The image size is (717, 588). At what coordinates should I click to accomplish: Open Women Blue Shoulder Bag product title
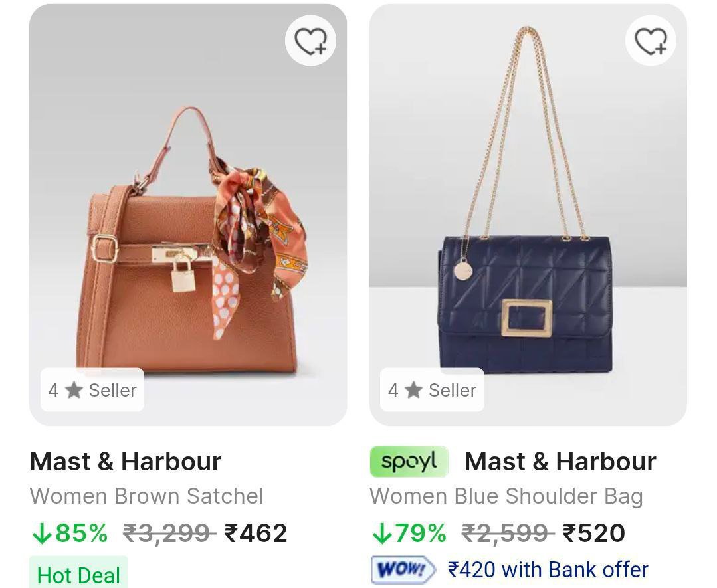[506, 496]
